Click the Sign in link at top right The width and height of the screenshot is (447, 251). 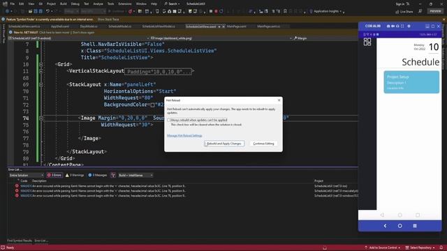pyautogui.click(x=400, y=4)
